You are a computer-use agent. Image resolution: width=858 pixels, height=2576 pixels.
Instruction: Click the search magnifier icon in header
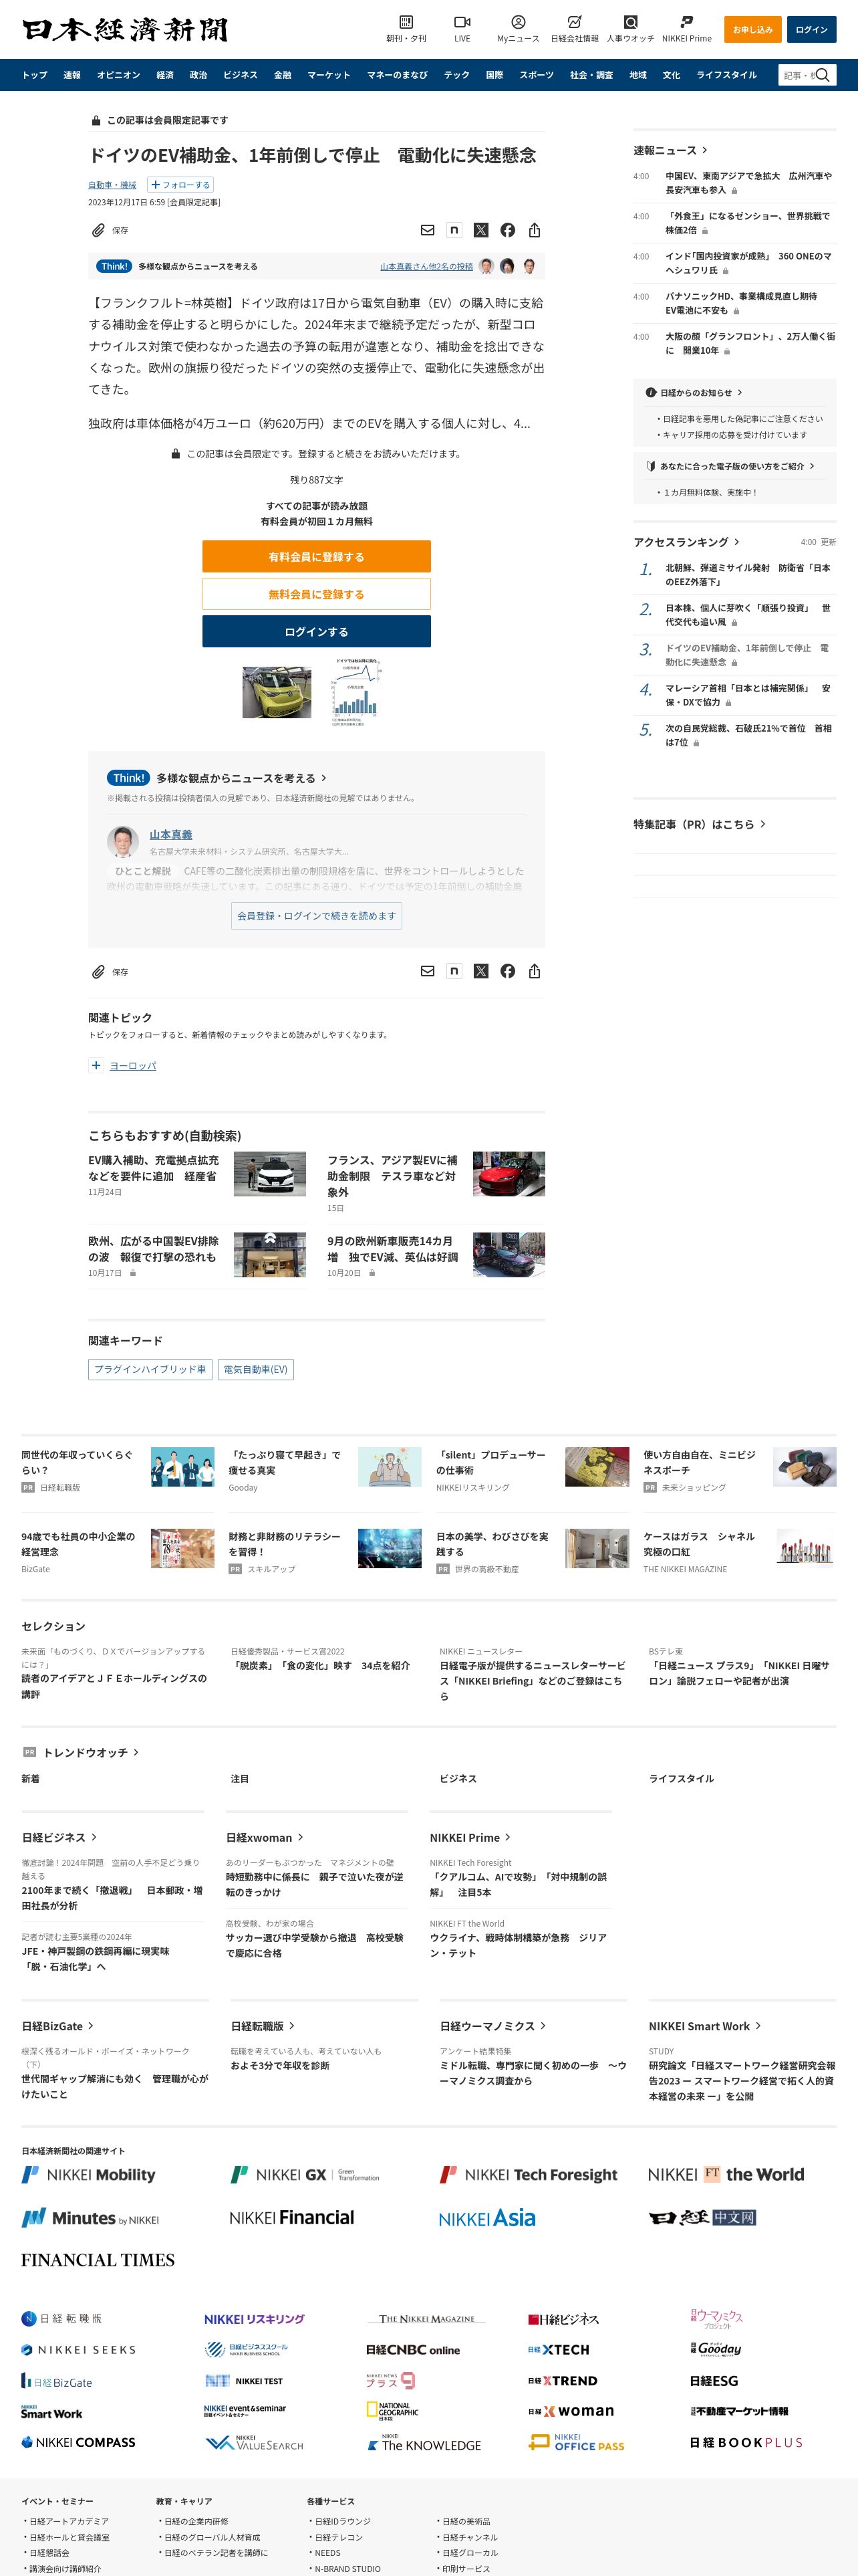point(823,75)
